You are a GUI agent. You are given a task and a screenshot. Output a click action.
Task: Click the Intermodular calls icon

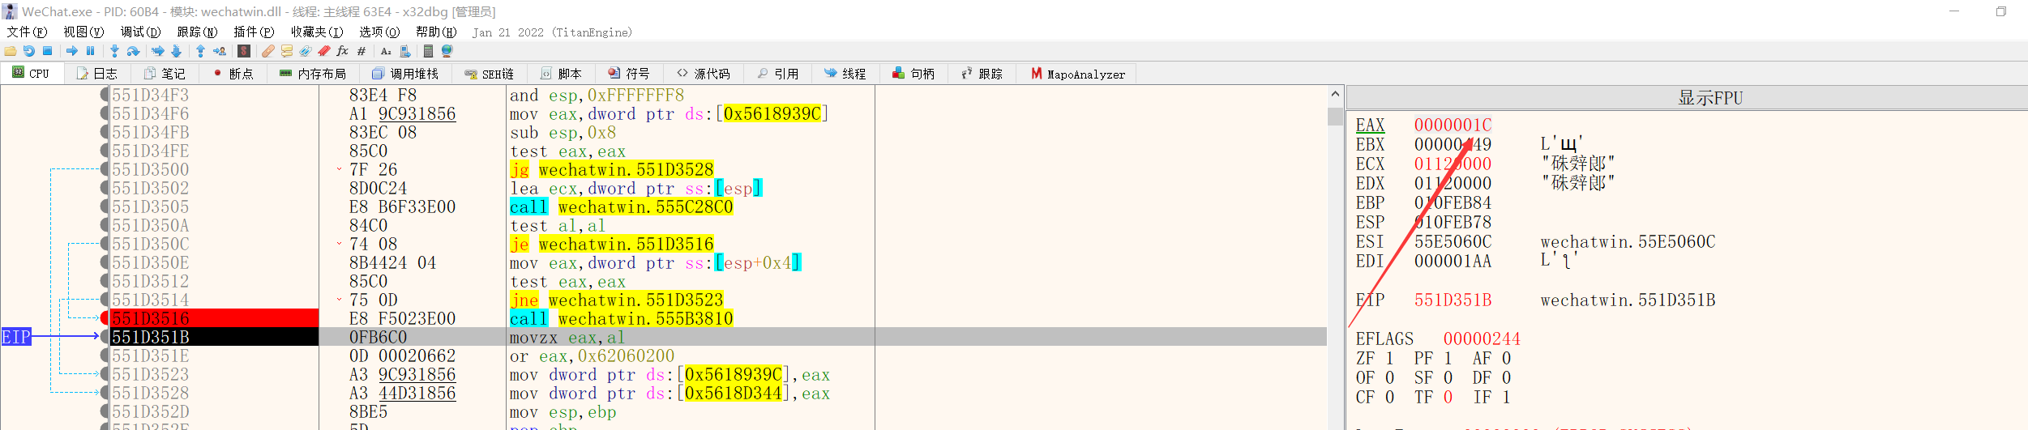click(405, 51)
